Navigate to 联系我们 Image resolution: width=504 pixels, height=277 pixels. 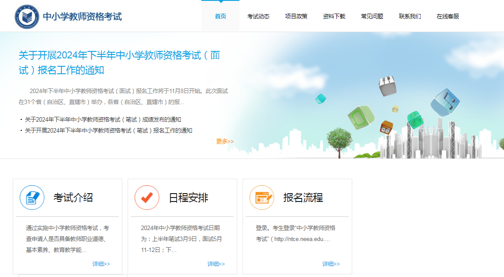[410, 16]
